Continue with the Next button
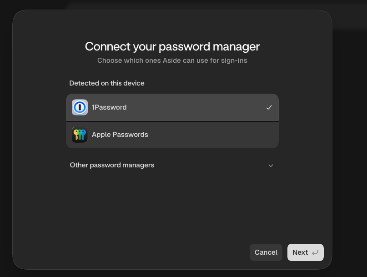 click(x=306, y=252)
